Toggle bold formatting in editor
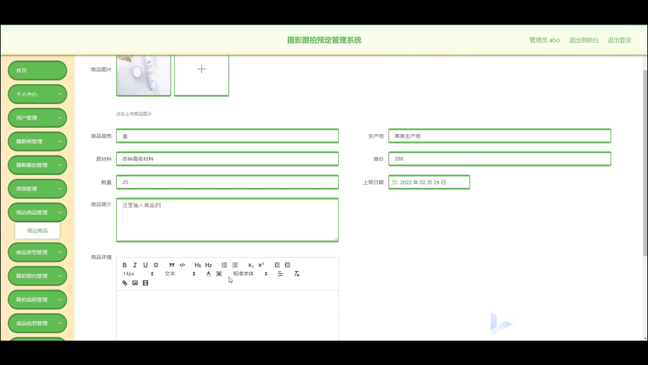This screenshot has height=365, width=648. pos(125,265)
